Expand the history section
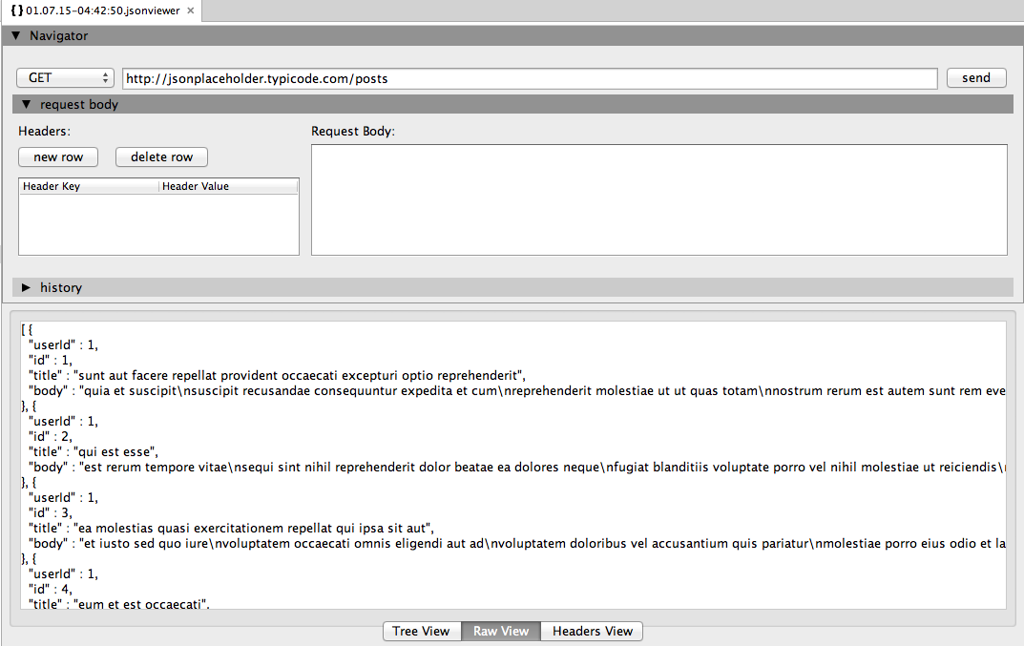 tap(25, 287)
